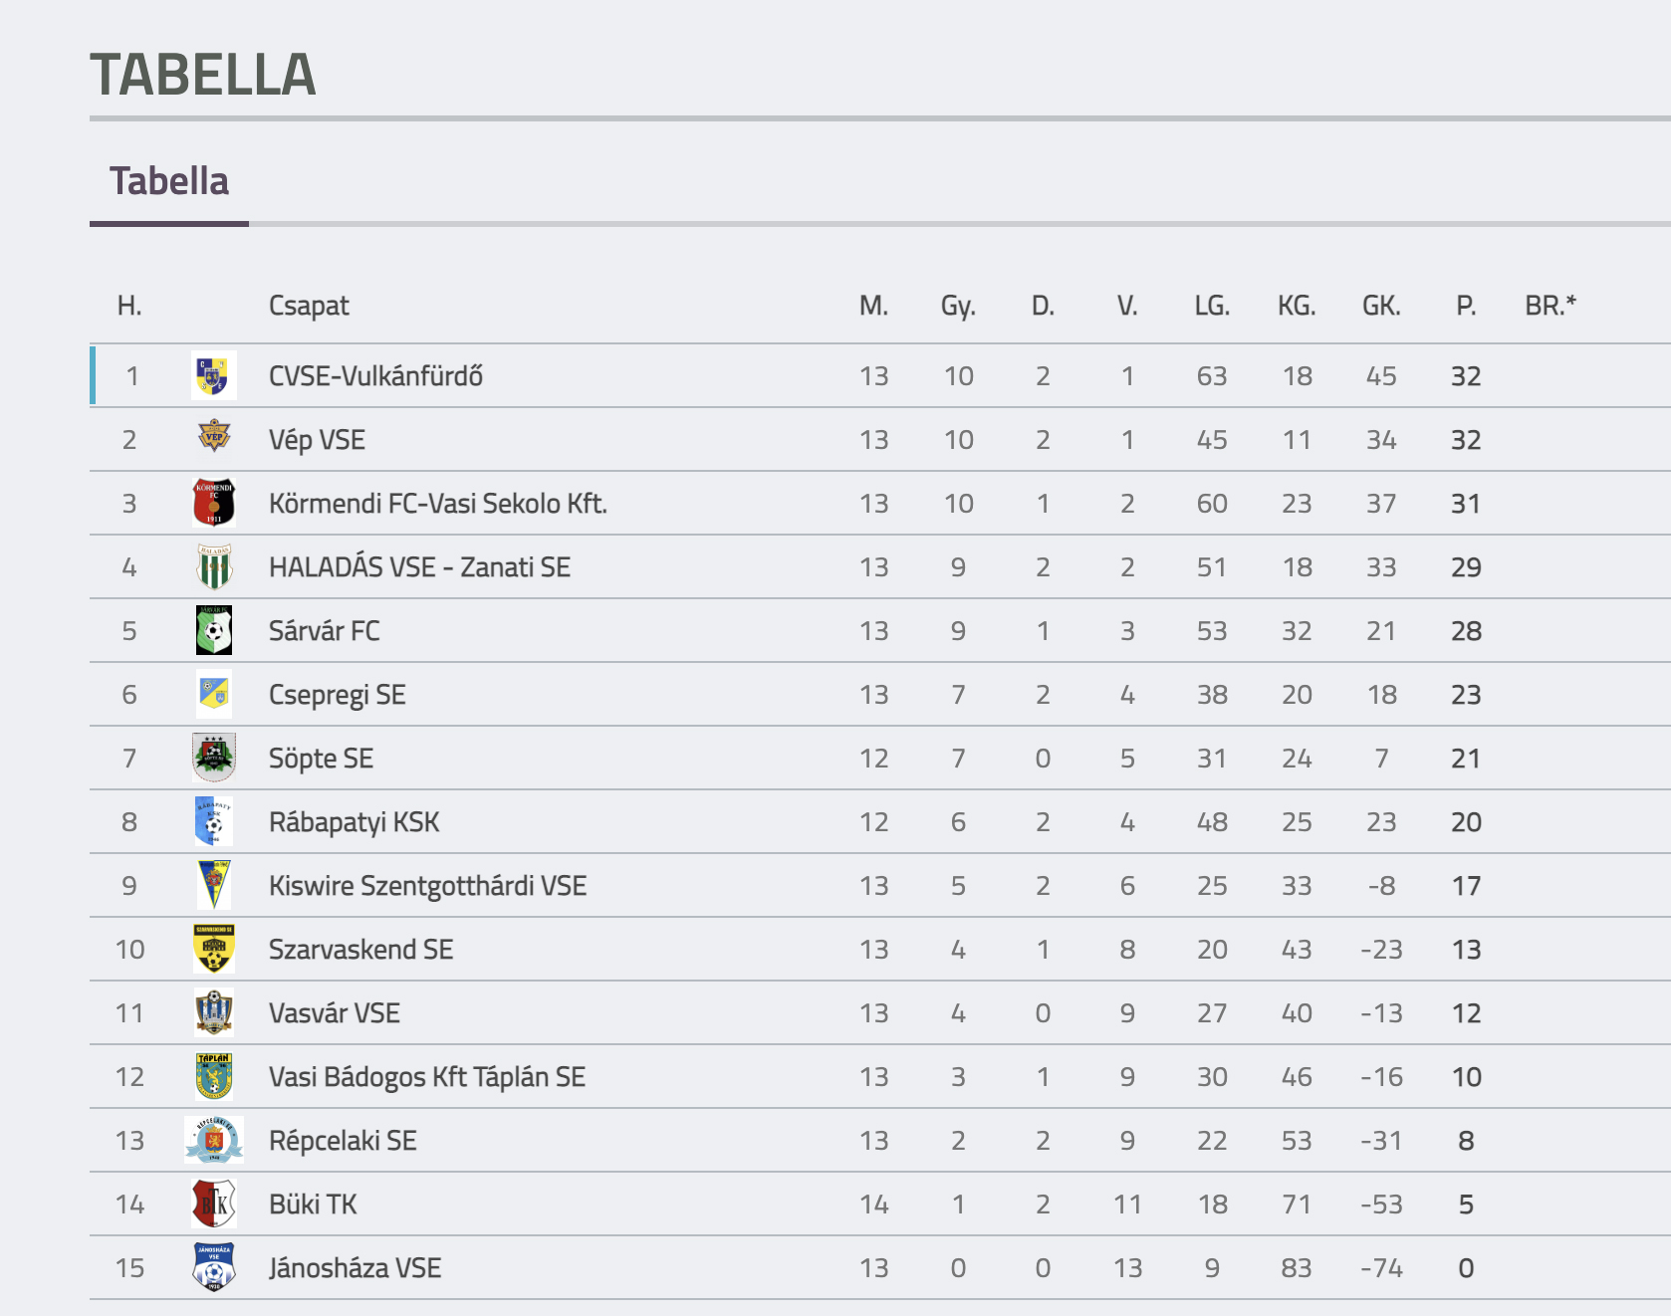
Task: Open the Csepregi SE team link
Action: pyautogui.click(x=338, y=695)
